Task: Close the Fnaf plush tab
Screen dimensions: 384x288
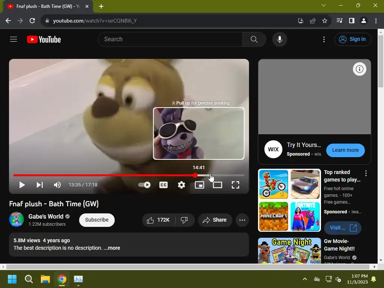Action: [87, 6]
